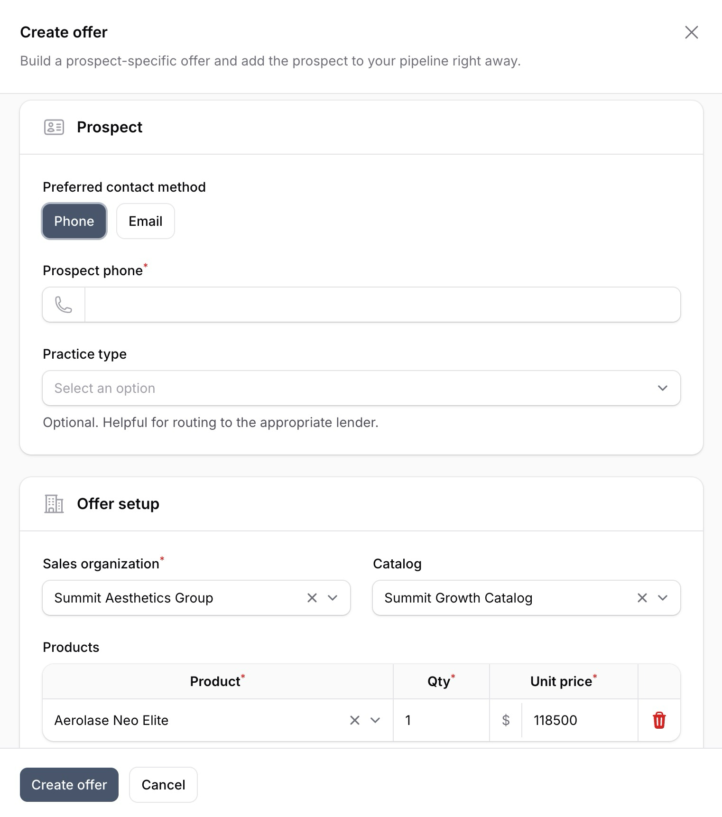Clear the Aerolase Neo Elite product
This screenshot has height=817, width=722.
(354, 720)
